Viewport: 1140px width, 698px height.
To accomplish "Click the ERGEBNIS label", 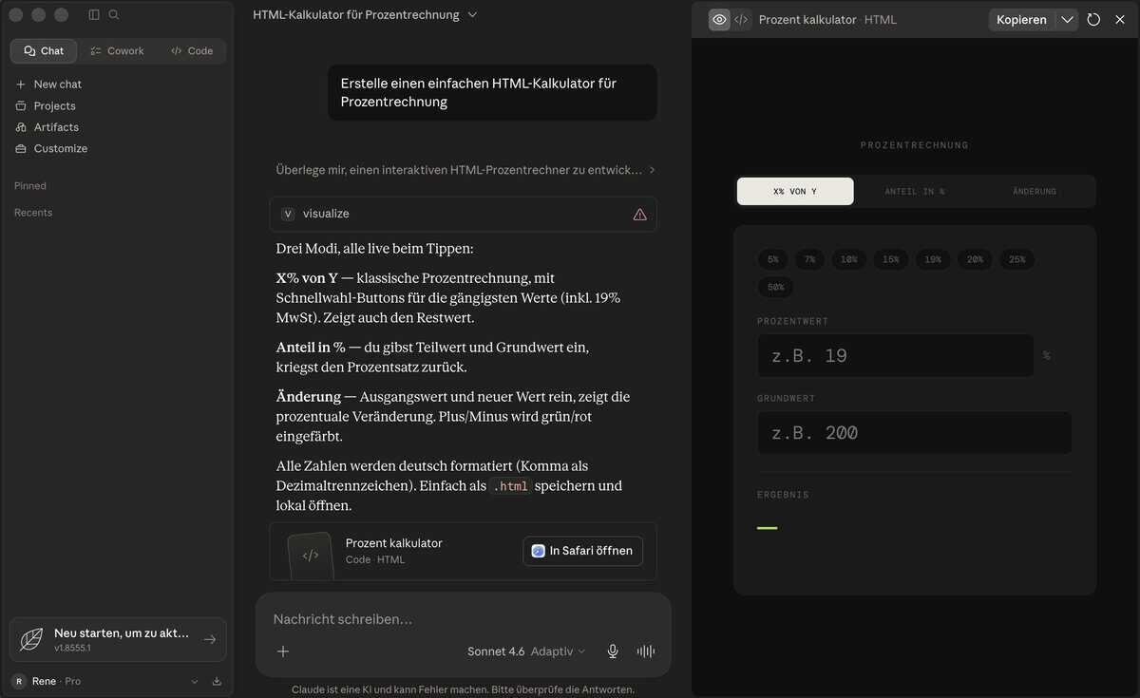I will click(783, 495).
